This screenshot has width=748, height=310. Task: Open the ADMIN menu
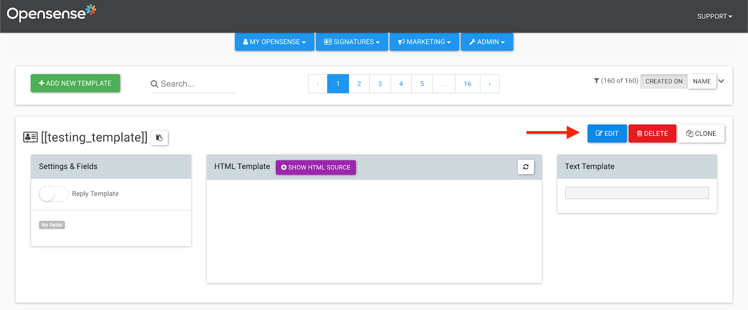pos(487,42)
